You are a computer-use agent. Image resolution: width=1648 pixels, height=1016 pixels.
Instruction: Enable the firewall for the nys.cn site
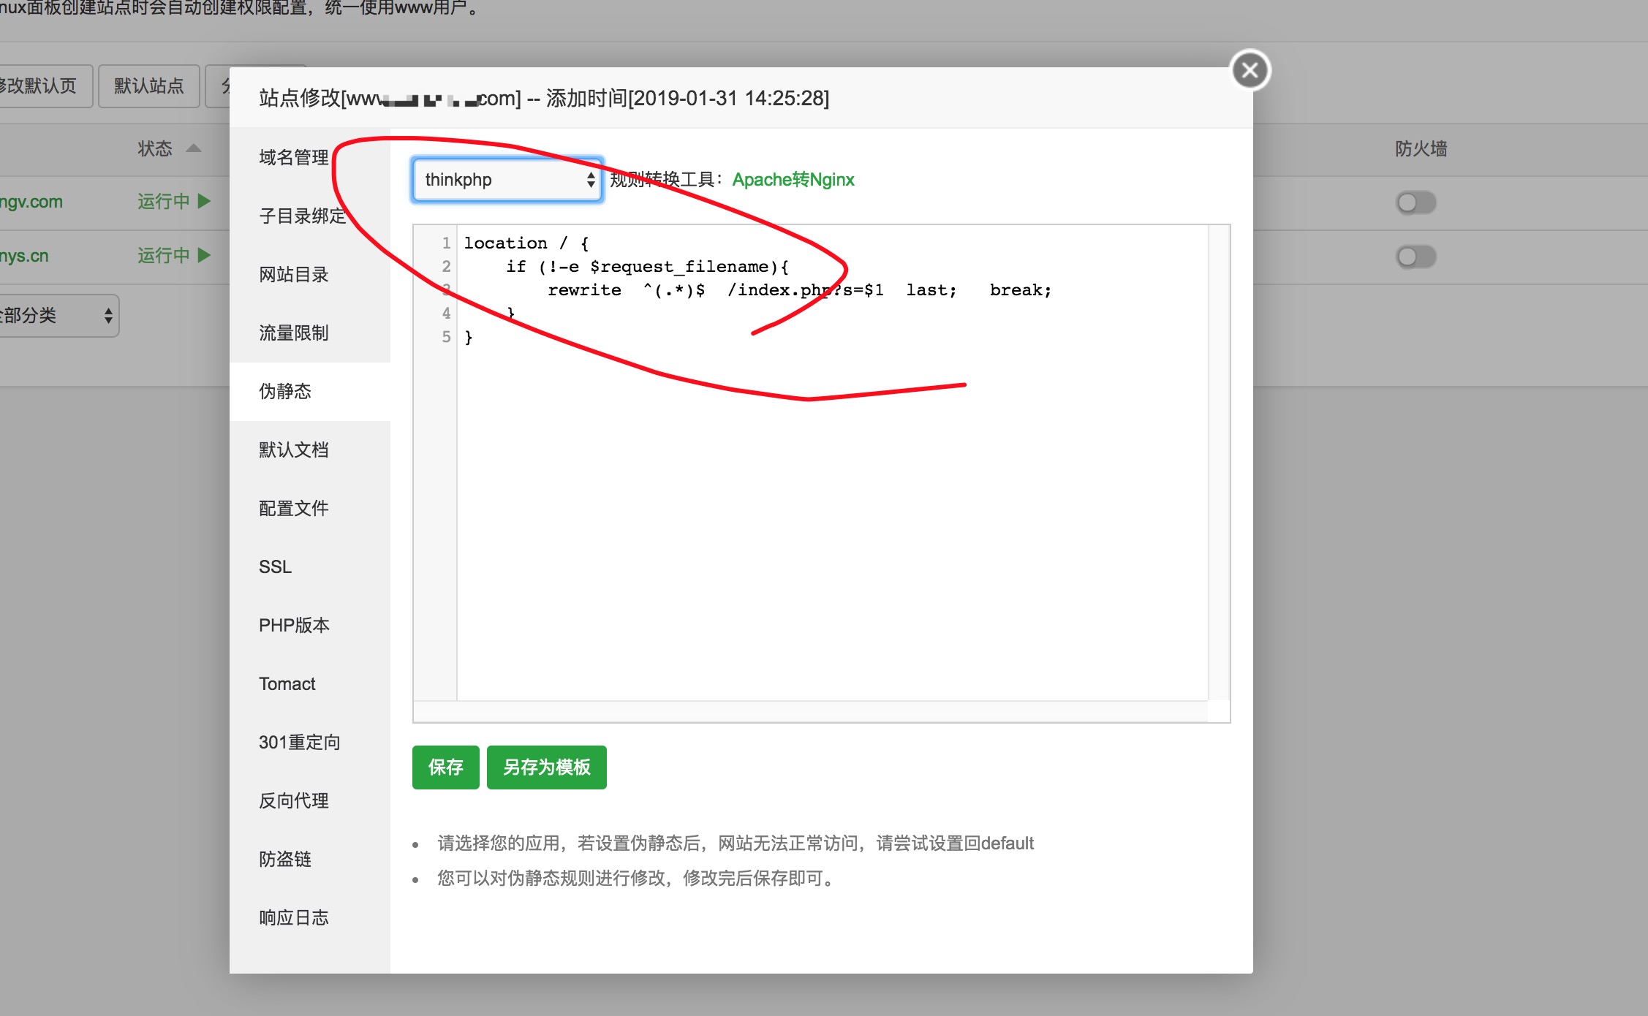[x=1416, y=257]
